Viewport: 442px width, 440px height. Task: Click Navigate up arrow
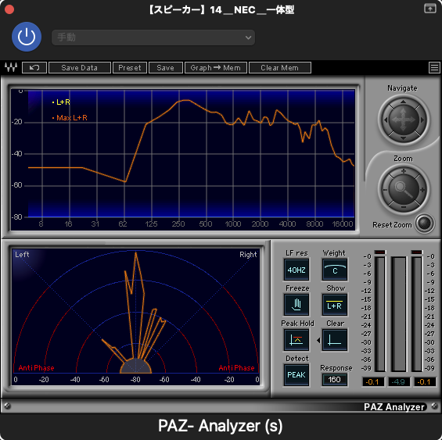404,102
